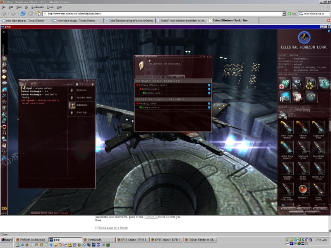Switch to the Description tab in skill window
The image size is (331, 248).
143,77
